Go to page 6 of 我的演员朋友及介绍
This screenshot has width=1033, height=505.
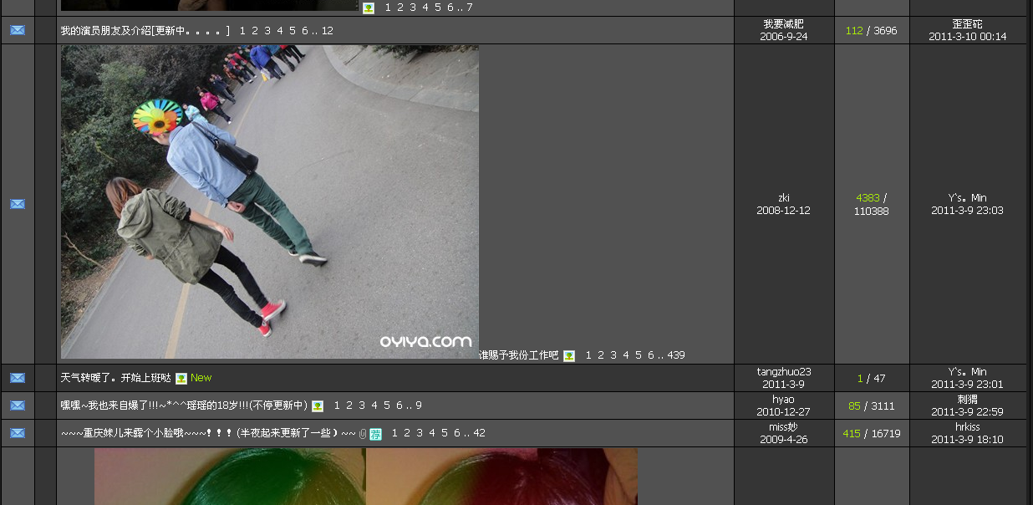click(x=305, y=30)
